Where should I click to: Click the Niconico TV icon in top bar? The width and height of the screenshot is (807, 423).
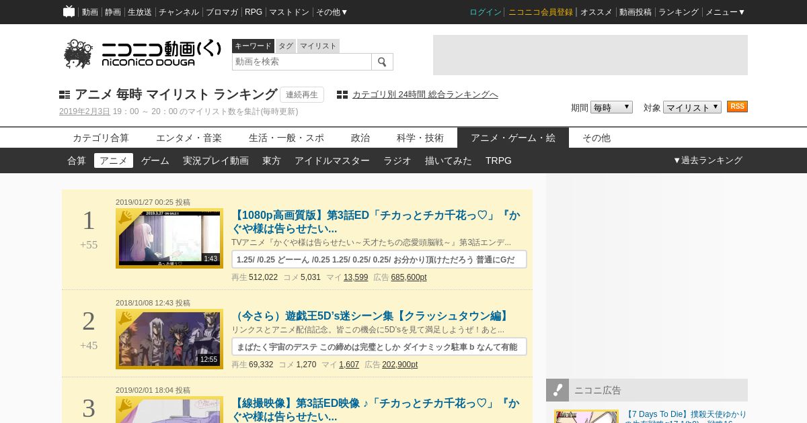click(x=69, y=11)
